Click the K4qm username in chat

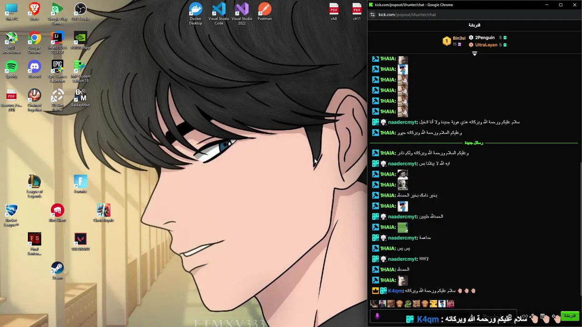click(x=395, y=291)
